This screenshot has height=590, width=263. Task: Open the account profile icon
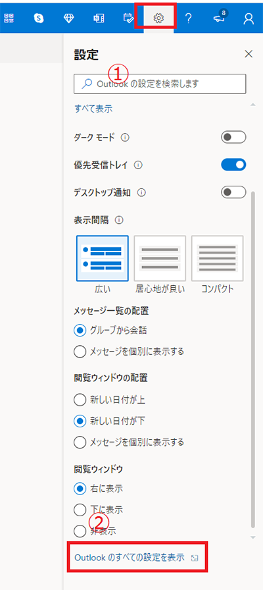pos(249,18)
